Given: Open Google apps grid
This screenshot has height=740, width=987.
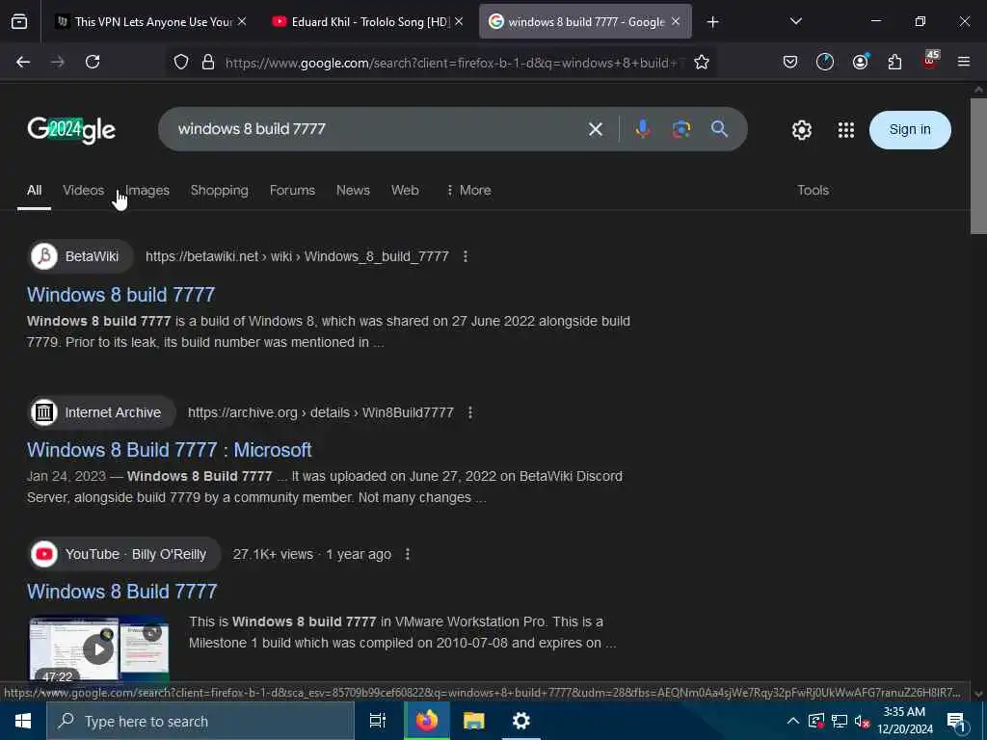Looking at the screenshot, I should coord(846,130).
